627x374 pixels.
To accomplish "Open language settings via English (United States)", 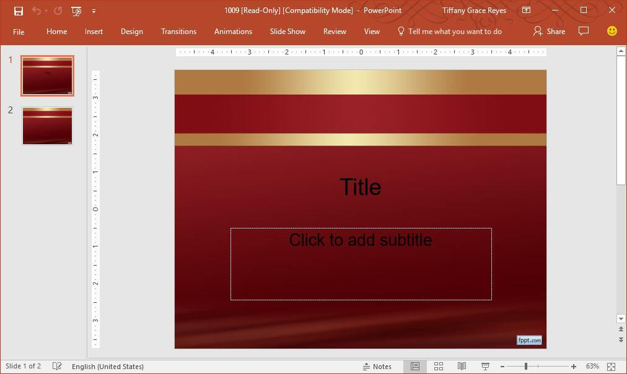I will pos(108,366).
